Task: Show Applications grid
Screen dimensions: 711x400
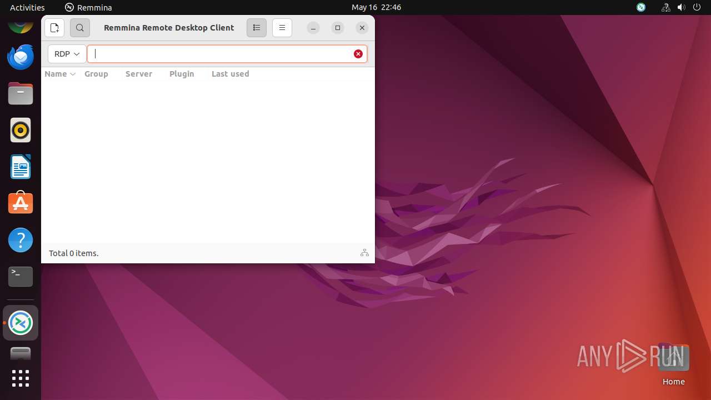Action: [x=21, y=378]
